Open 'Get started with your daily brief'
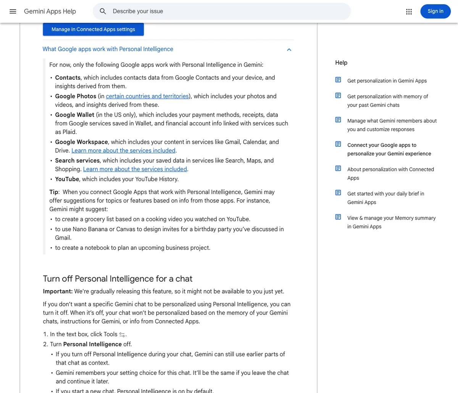The image size is (458, 393). [386, 198]
